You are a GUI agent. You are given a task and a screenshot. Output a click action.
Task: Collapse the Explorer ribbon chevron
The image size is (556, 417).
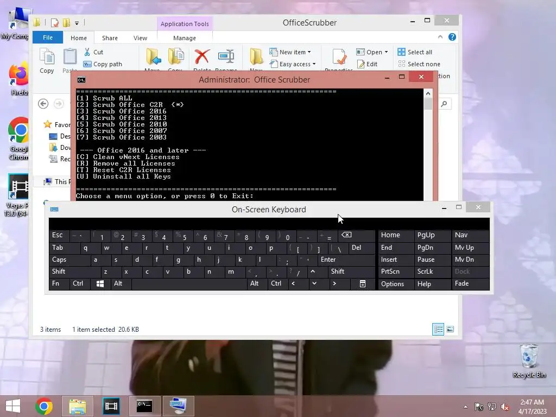(440, 37)
